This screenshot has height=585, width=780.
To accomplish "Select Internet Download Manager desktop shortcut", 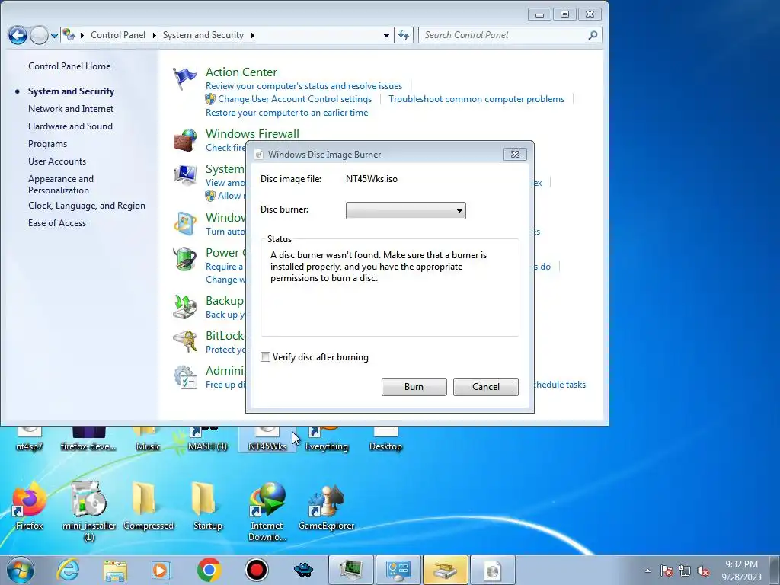I will (267, 511).
